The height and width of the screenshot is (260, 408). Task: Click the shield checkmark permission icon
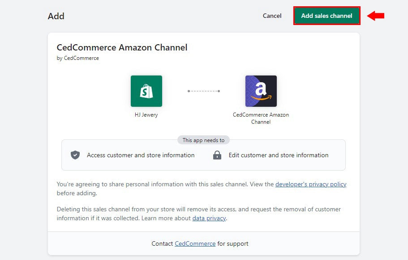click(x=75, y=155)
